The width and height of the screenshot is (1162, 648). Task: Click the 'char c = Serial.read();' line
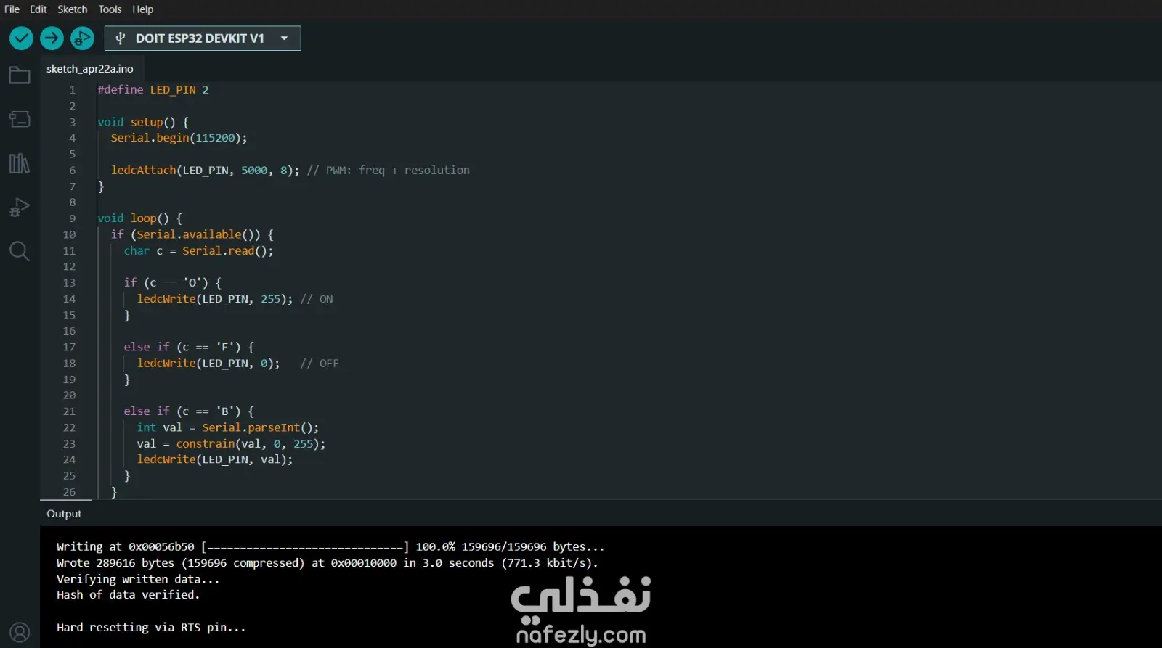[198, 251]
